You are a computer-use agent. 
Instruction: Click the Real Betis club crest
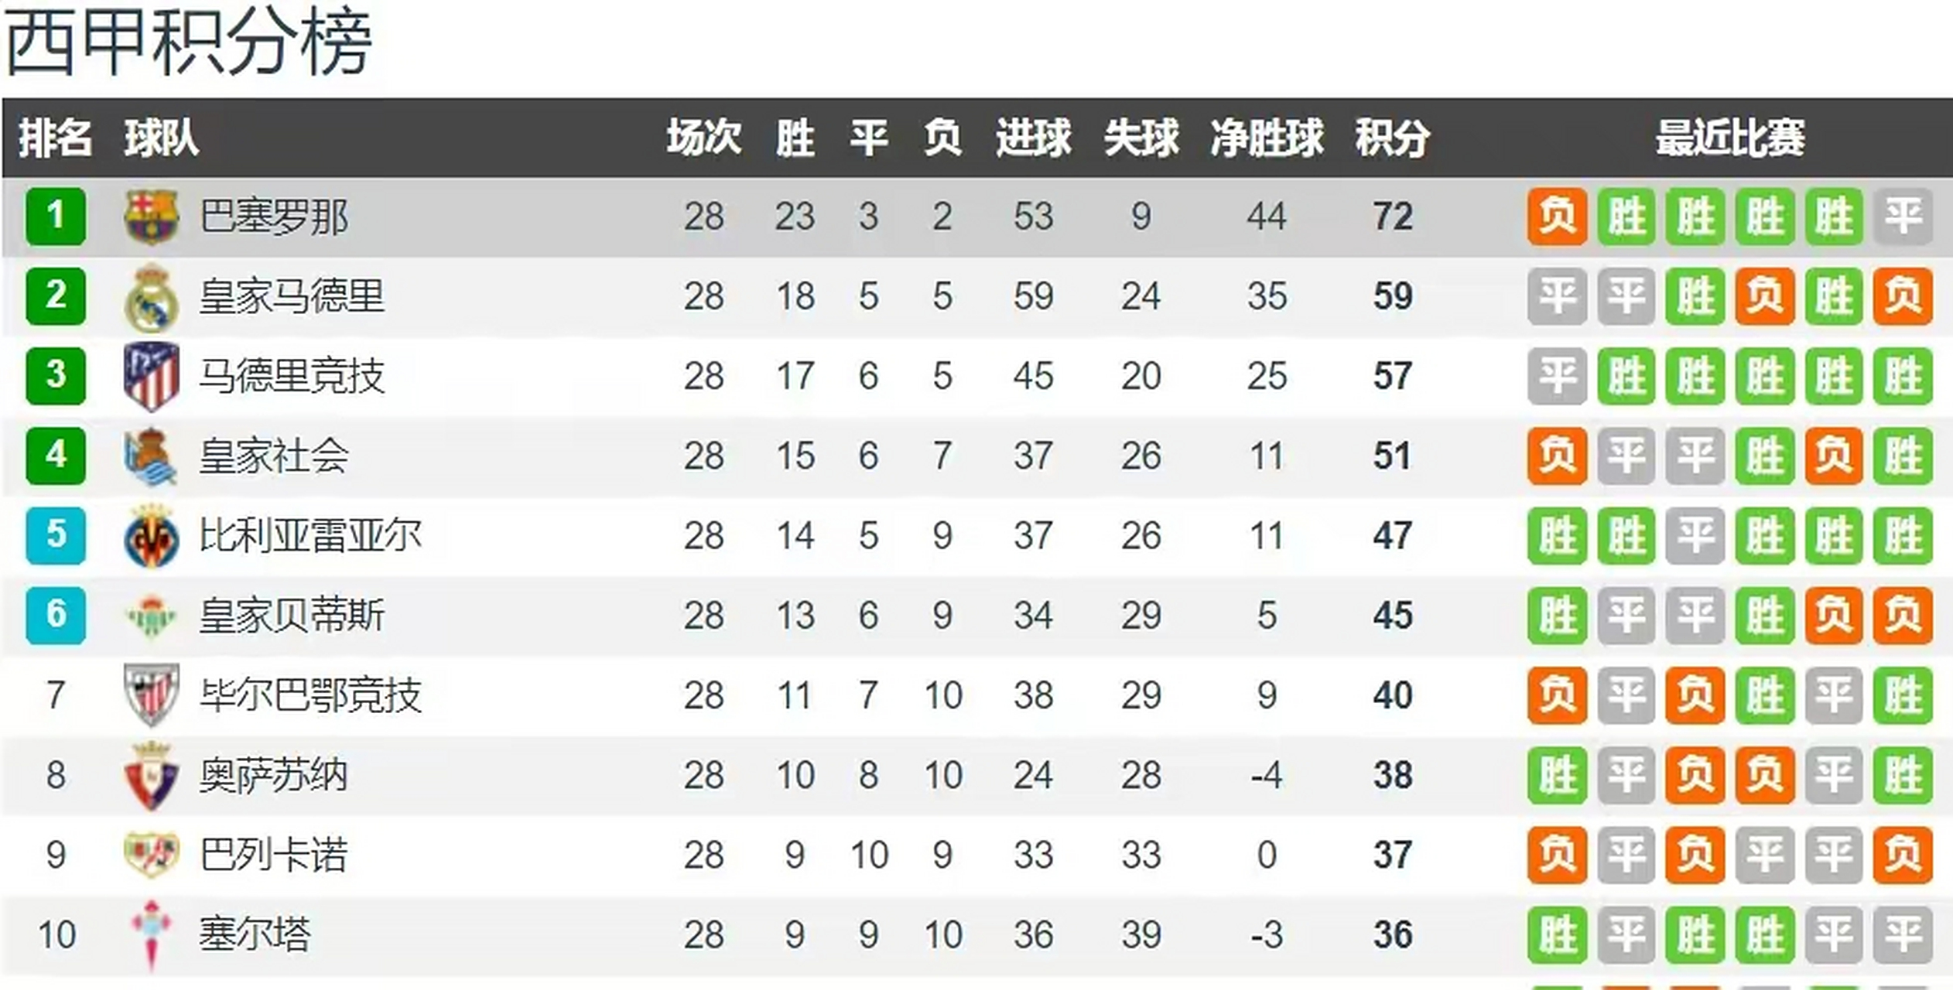(152, 616)
